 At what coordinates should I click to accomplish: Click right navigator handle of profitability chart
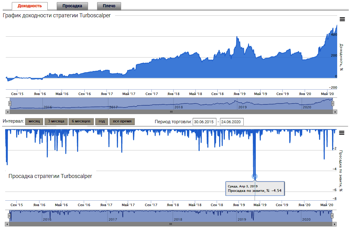(333, 103)
